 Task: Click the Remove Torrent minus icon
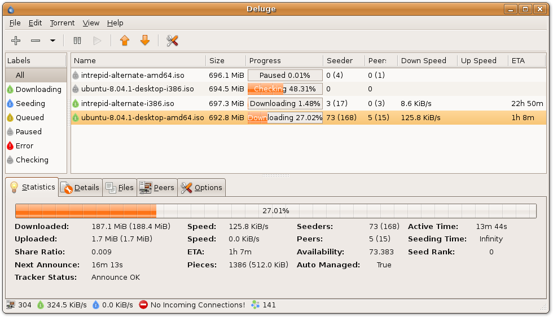(36, 41)
